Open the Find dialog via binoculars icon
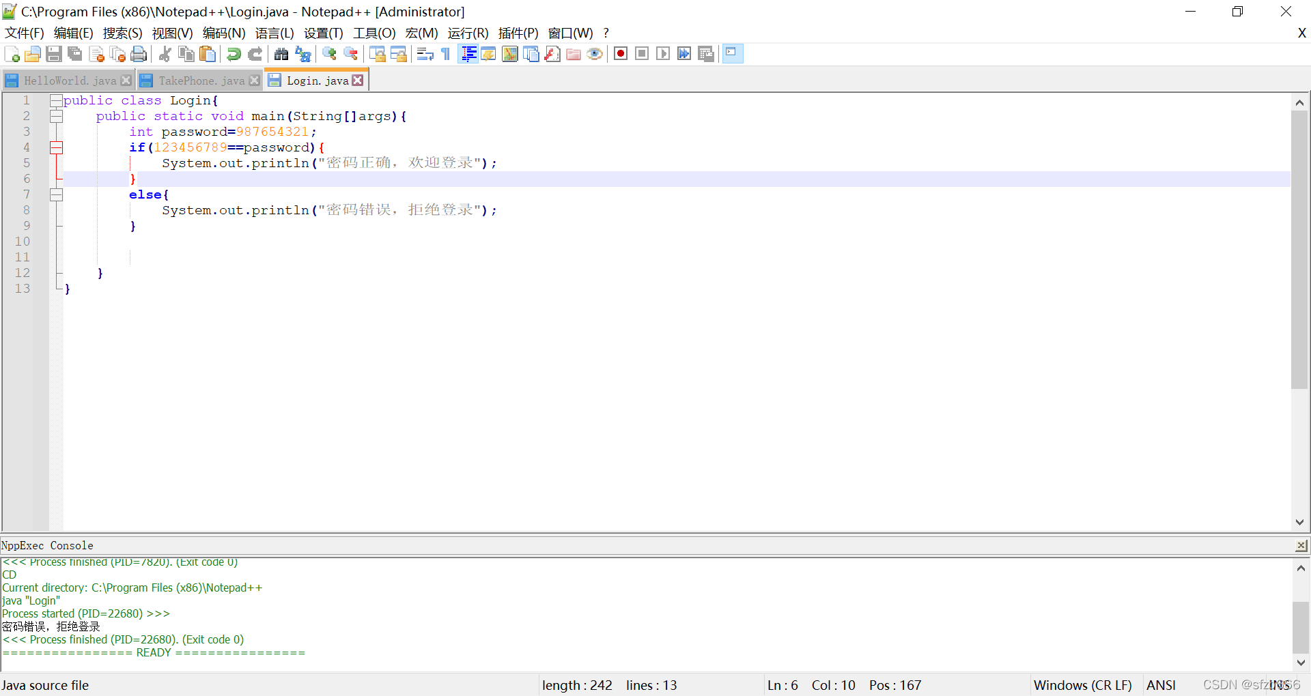 click(281, 54)
